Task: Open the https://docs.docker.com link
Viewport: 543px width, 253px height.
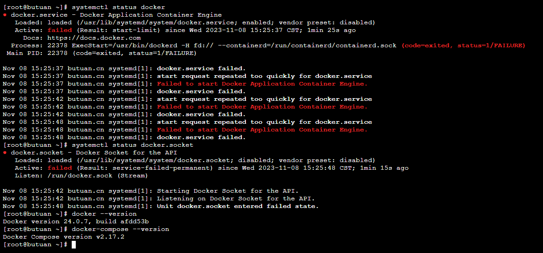Action: [x=94, y=38]
